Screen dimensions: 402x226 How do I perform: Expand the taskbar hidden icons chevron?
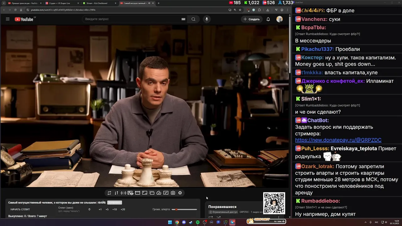[x=366, y=222]
